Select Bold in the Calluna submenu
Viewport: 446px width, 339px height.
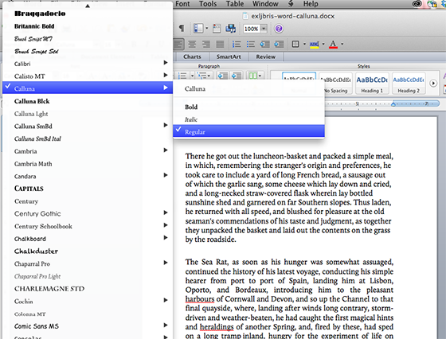(x=248, y=107)
